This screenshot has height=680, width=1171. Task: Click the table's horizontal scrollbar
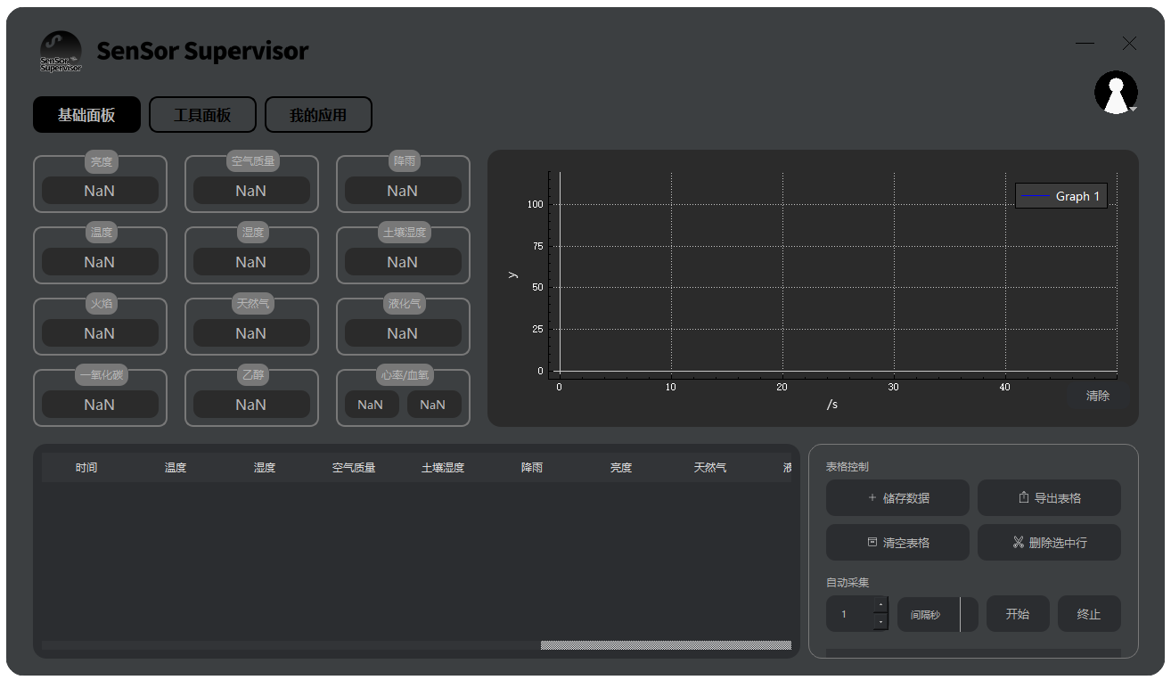(665, 645)
